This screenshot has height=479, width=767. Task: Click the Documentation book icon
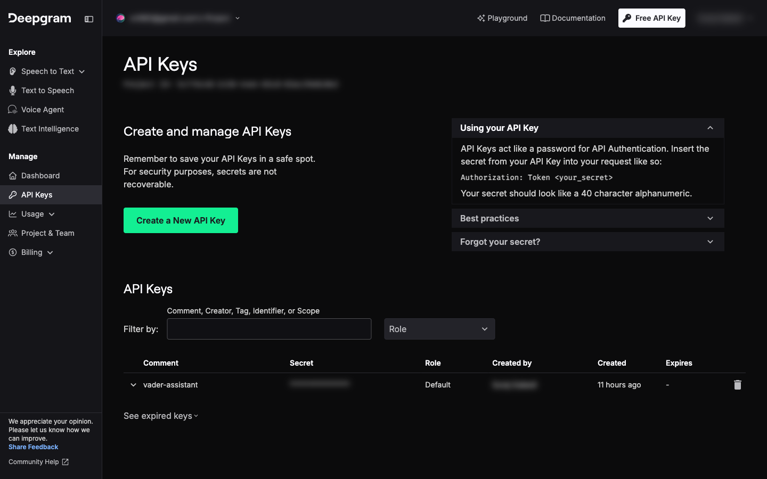(545, 18)
